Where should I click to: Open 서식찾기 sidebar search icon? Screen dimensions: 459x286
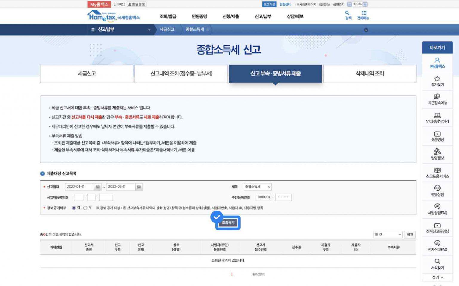[437, 261]
